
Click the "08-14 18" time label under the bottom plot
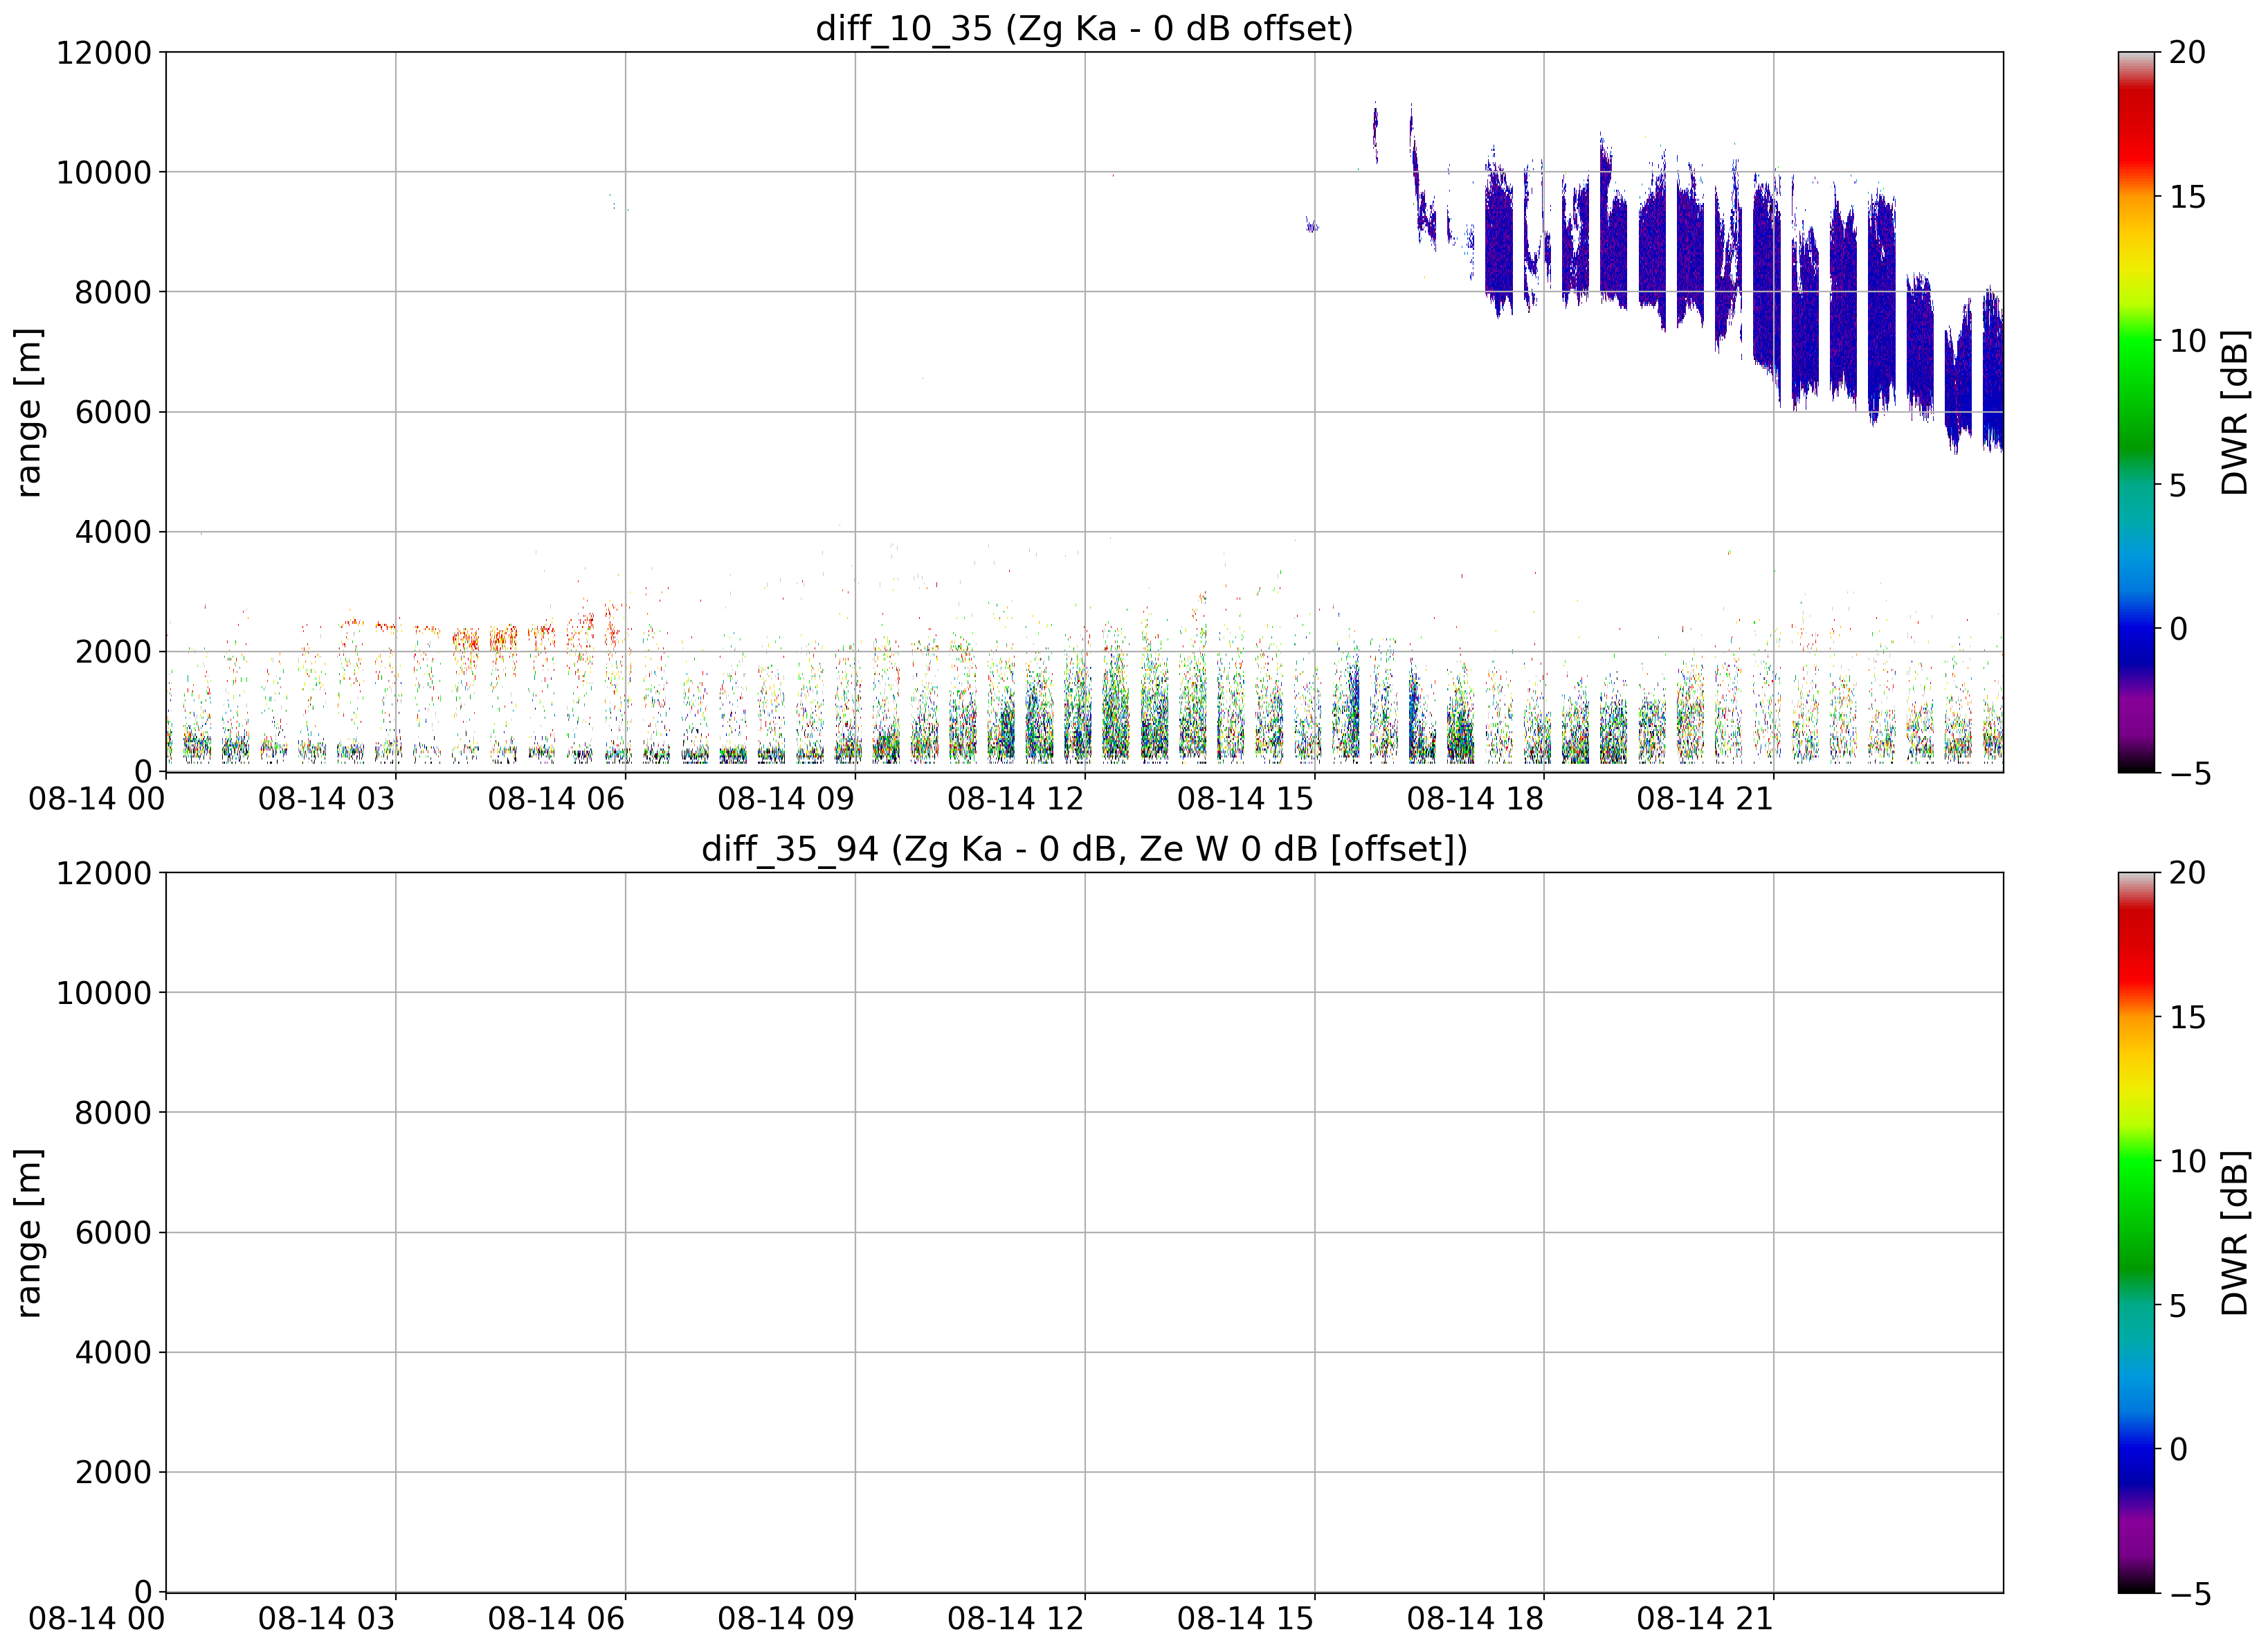1475,1619
